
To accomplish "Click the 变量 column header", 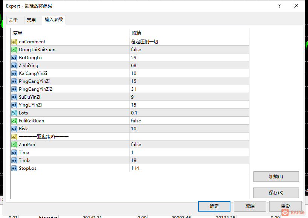I will 70,33.
